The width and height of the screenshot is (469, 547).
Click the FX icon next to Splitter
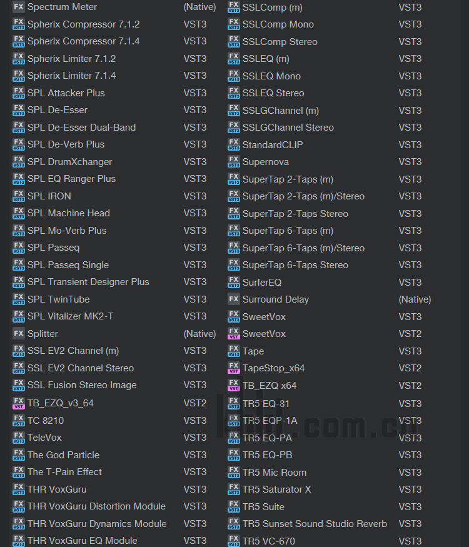19,333
